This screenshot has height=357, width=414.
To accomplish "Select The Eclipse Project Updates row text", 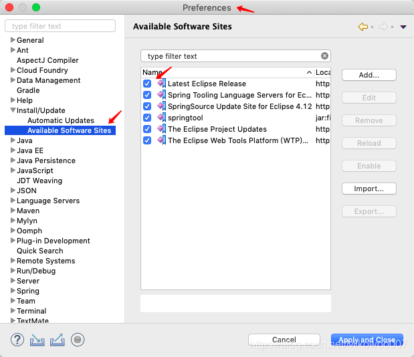I will tap(217, 129).
